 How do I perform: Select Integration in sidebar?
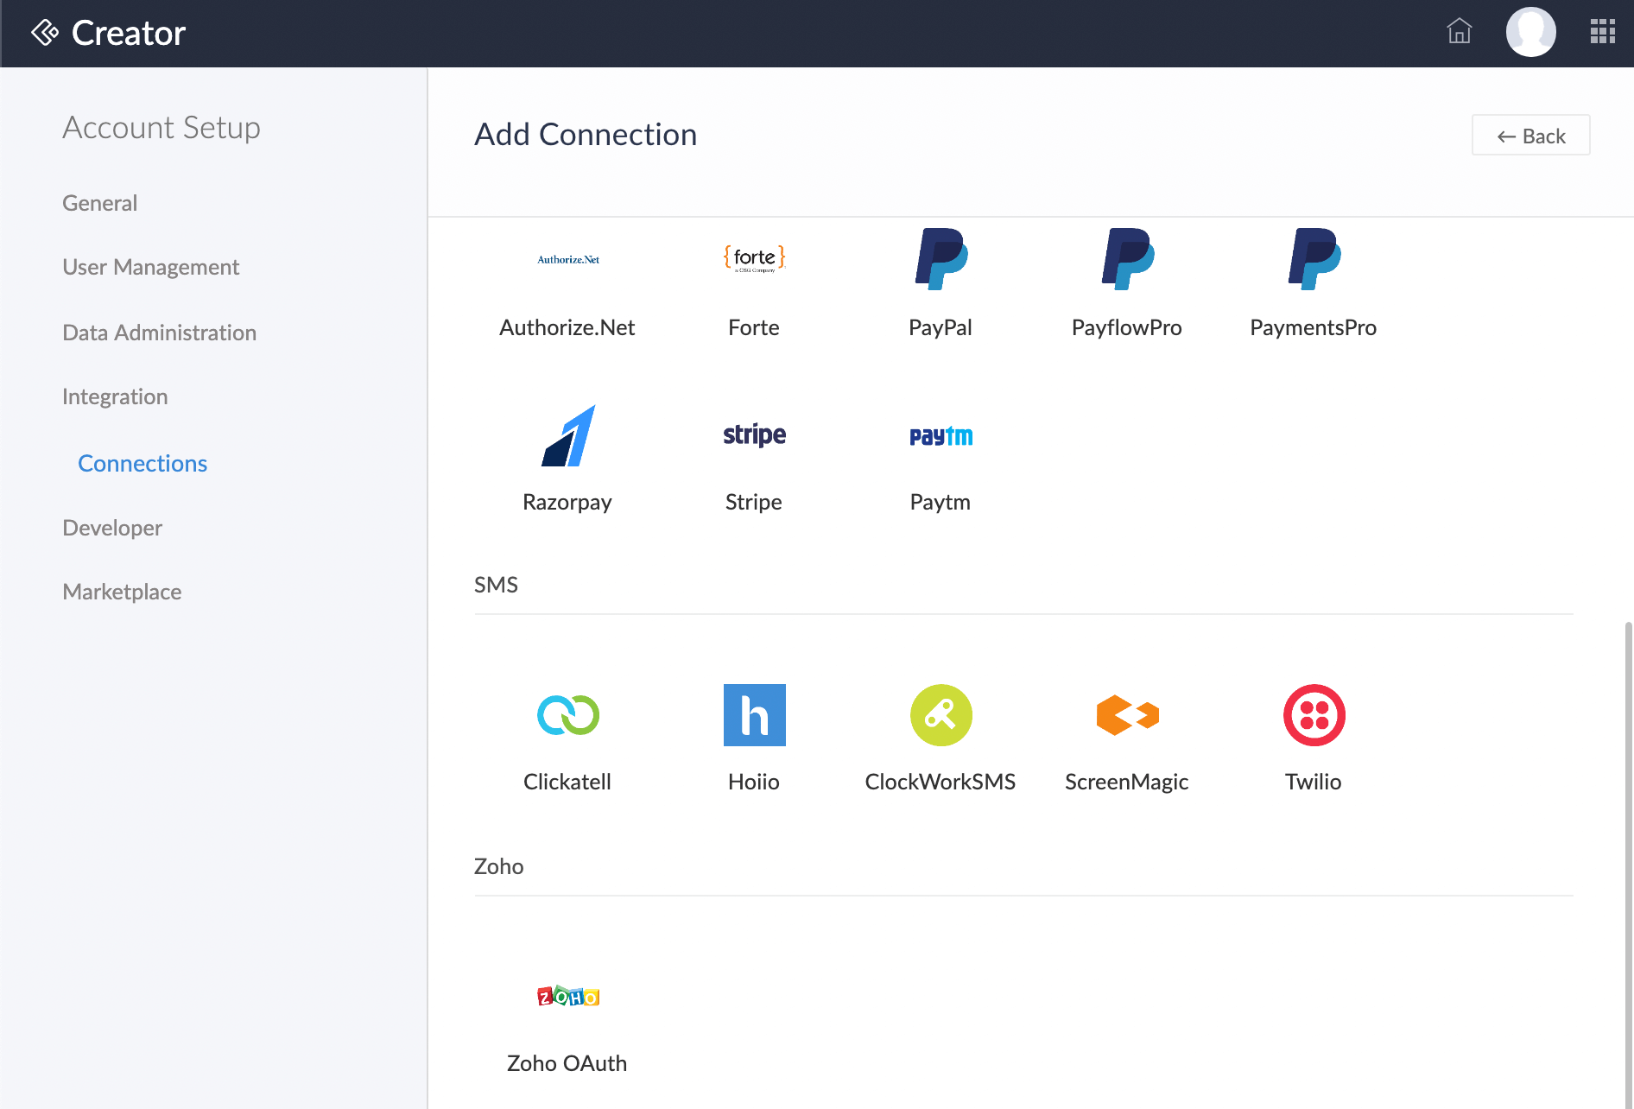tap(115, 396)
